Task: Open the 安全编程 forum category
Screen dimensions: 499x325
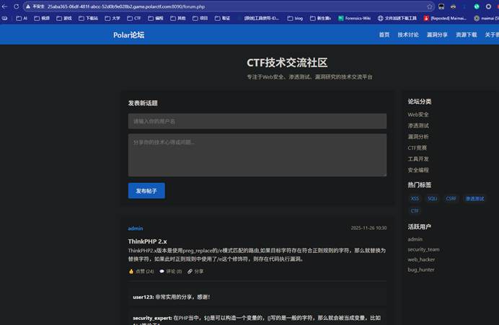Action: (x=418, y=170)
